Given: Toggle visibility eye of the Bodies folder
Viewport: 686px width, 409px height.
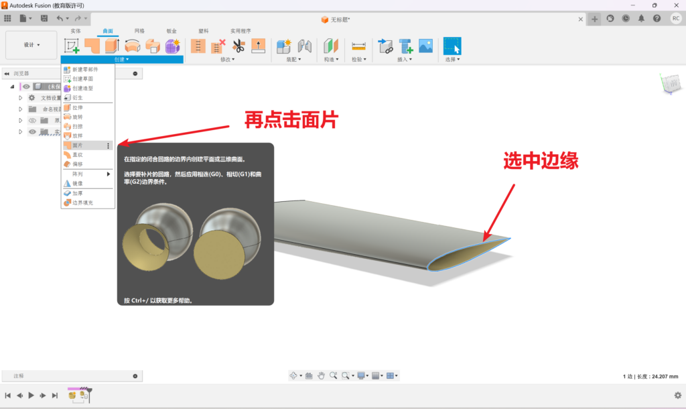Looking at the screenshot, I should coord(31,131).
